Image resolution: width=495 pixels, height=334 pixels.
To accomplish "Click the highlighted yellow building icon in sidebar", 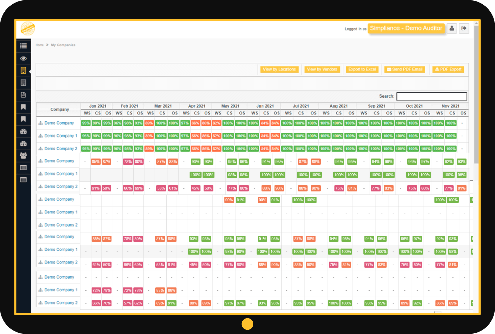I will (23, 71).
